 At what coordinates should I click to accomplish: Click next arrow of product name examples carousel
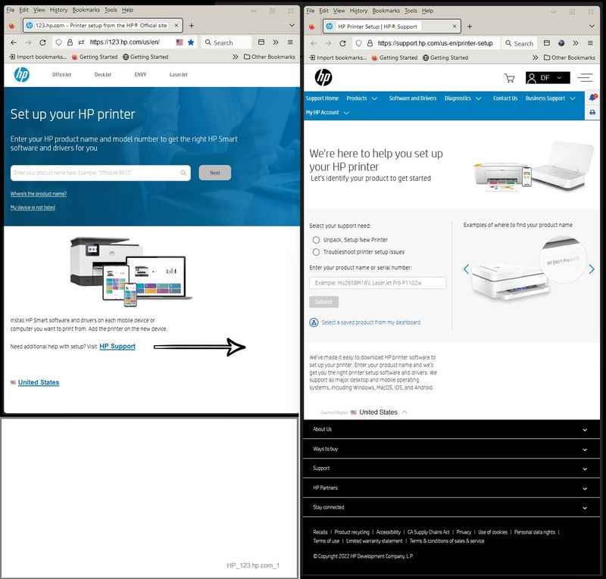click(x=592, y=269)
